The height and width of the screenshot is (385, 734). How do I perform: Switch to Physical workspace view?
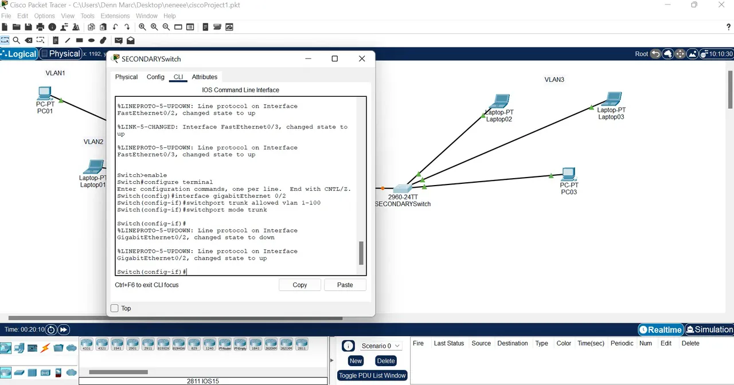60,54
